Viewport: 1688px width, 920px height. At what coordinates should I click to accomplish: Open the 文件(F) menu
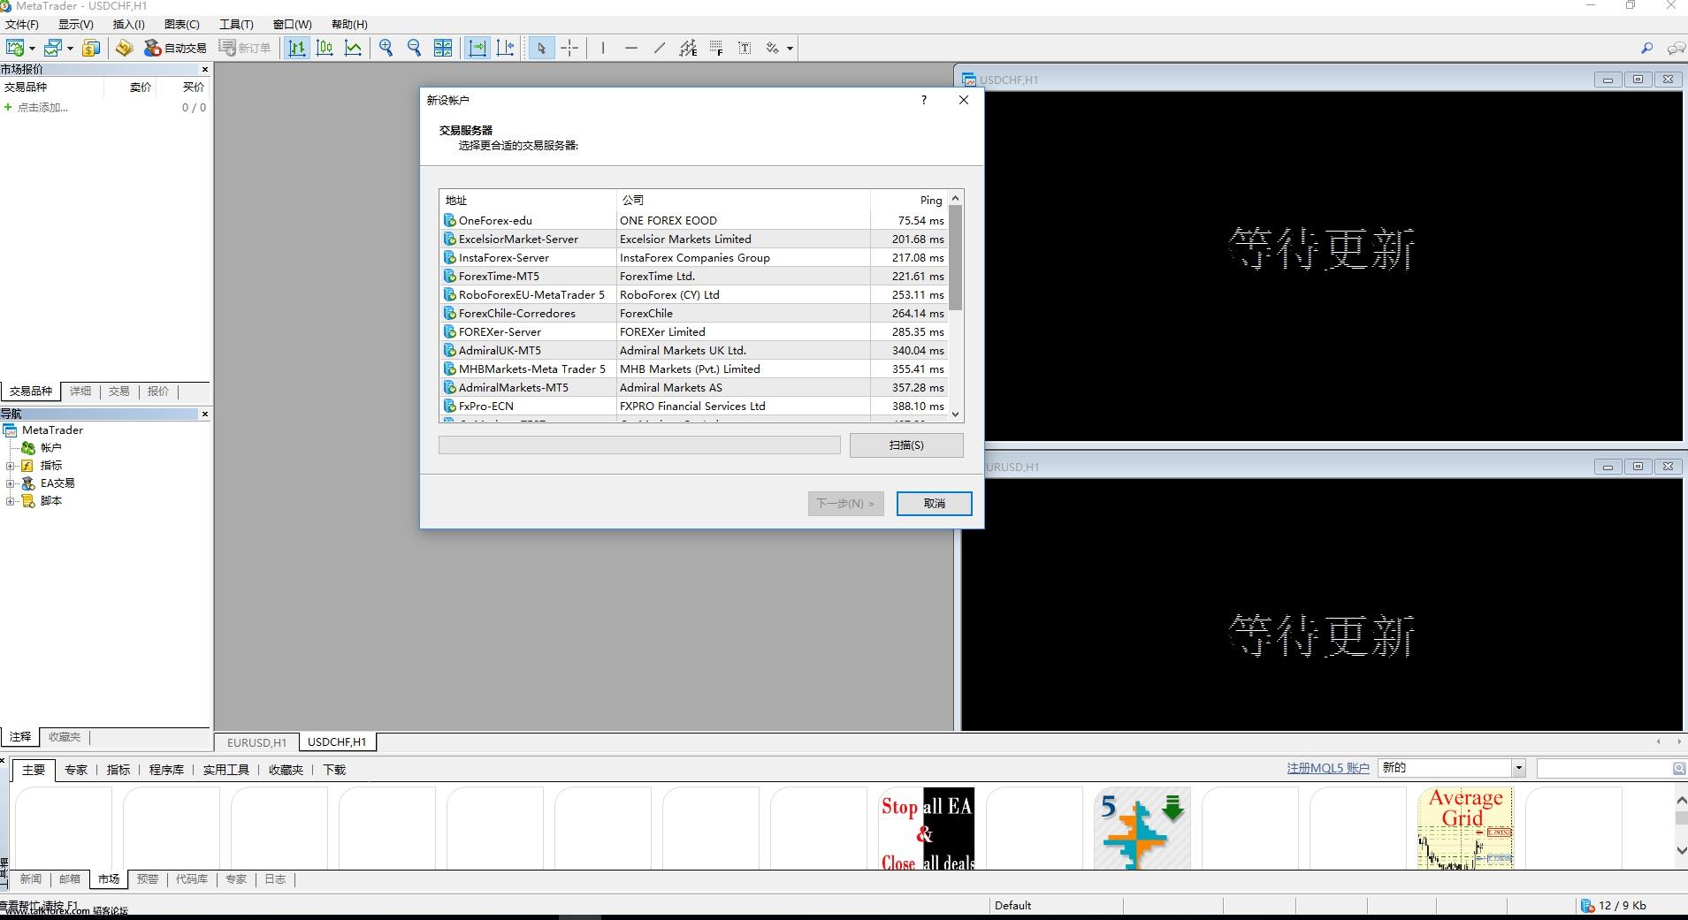(22, 24)
